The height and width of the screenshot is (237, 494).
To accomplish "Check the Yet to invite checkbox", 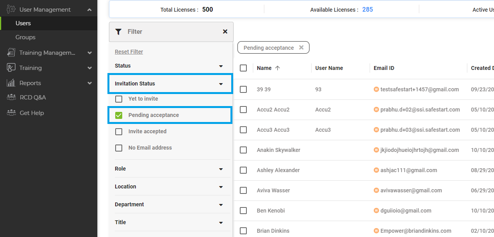I will [119, 99].
